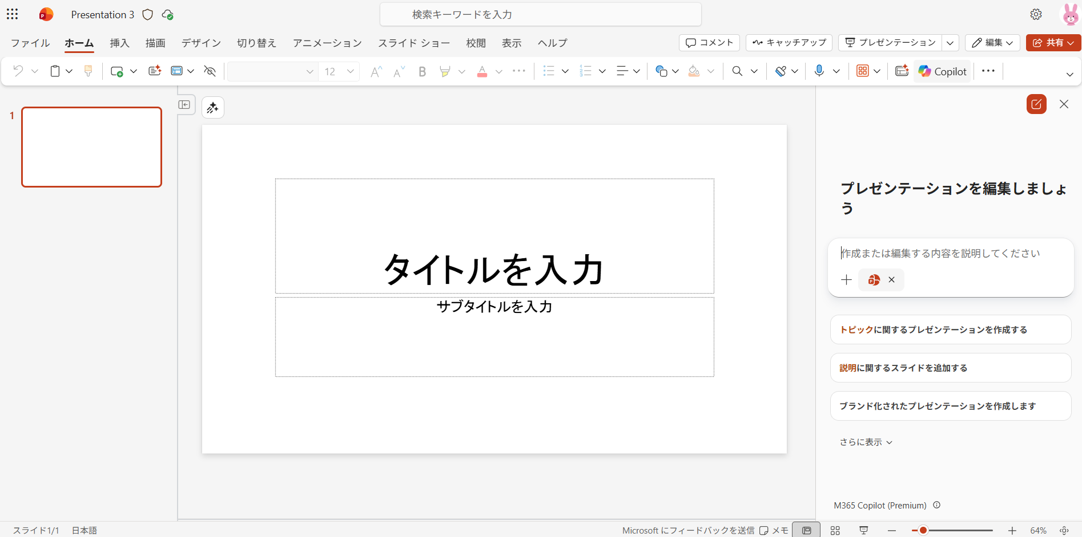1082x537 pixels.
Task: Click the Format Painter brush icon
Action: (x=88, y=71)
